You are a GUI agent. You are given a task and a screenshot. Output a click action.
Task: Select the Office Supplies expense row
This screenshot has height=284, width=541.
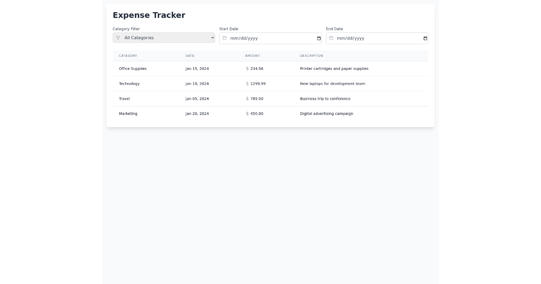point(270,69)
